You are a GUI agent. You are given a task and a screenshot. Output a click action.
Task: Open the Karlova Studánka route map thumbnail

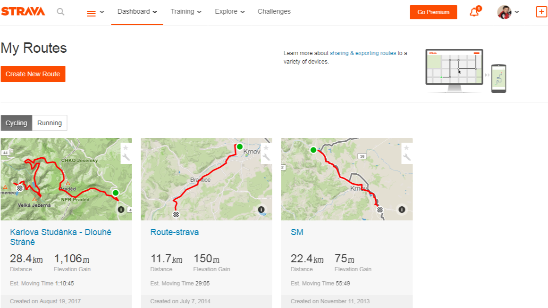click(x=61, y=179)
